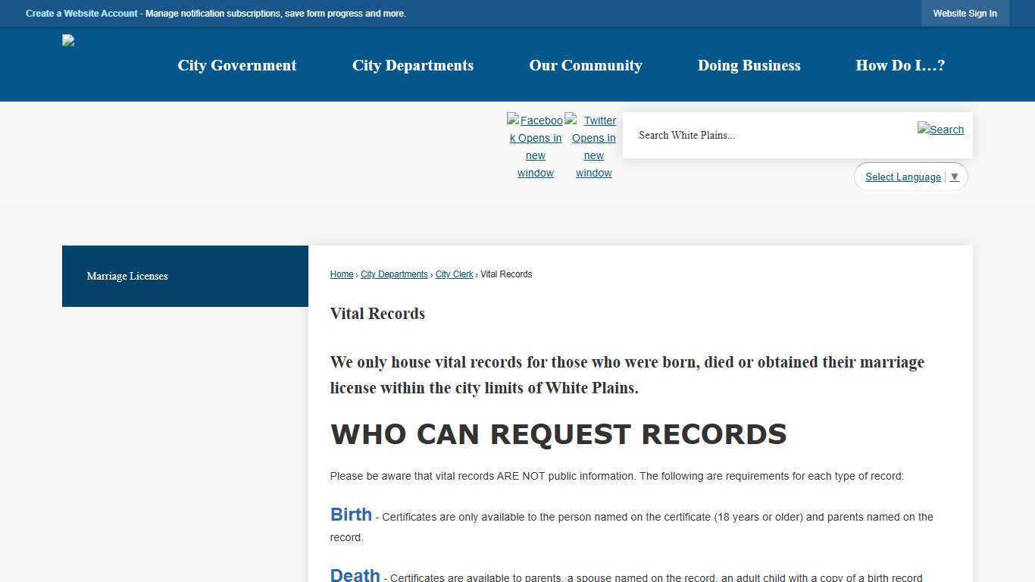Click City Clerk in the breadcrumb
The width and height of the screenshot is (1035, 582).
point(454,274)
